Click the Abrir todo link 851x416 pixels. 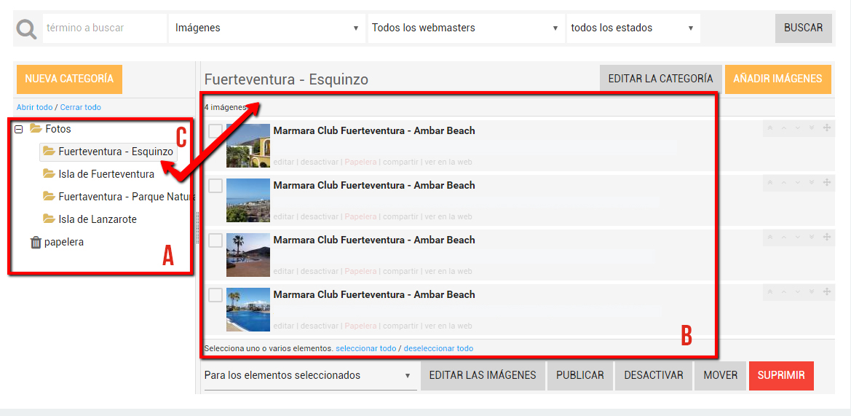(35, 108)
